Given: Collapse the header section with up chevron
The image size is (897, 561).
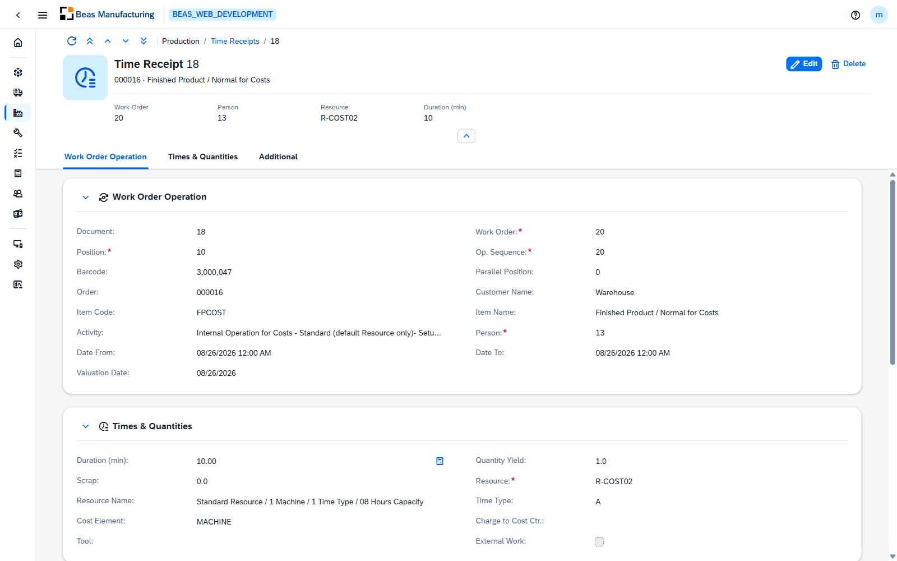Looking at the screenshot, I should (466, 136).
